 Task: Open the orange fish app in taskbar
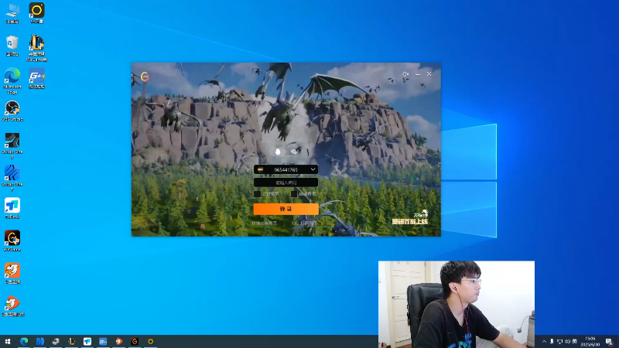coord(119,341)
